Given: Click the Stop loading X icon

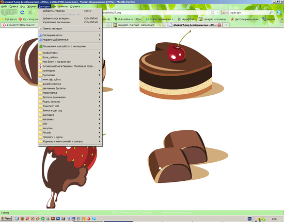Looking at the screenshot, I should click(30, 12).
